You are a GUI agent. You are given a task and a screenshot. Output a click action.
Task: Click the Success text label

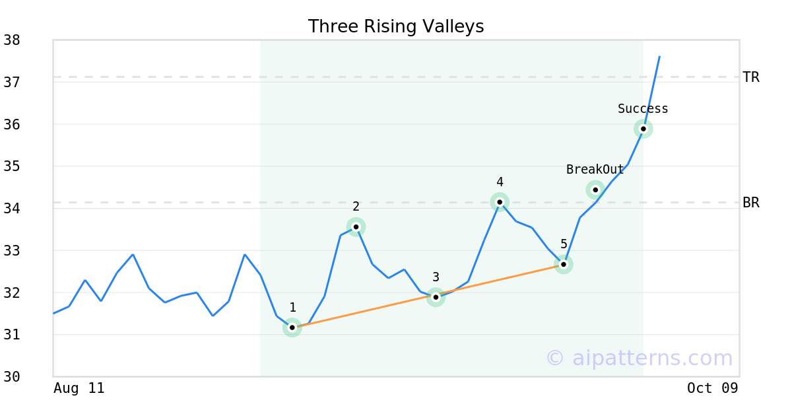click(x=643, y=109)
